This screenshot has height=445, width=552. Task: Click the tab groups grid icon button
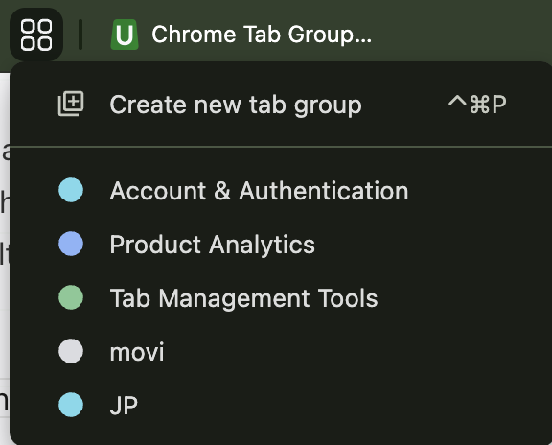coord(36,35)
